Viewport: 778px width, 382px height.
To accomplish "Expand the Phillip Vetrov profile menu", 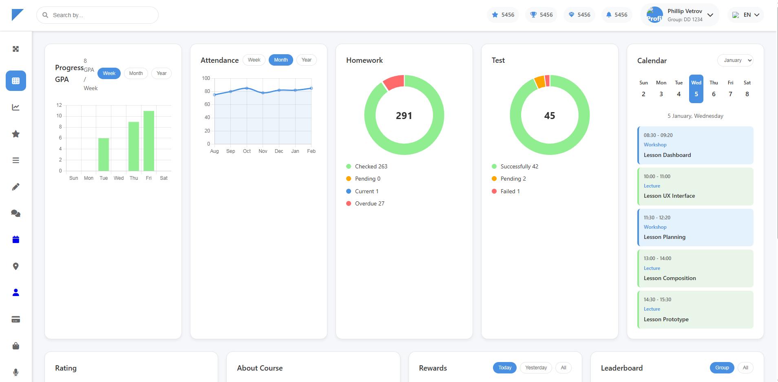I will pyautogui.click(x=680, y=15).
